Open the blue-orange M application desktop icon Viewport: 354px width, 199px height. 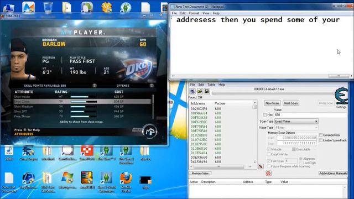coord(28,7)
